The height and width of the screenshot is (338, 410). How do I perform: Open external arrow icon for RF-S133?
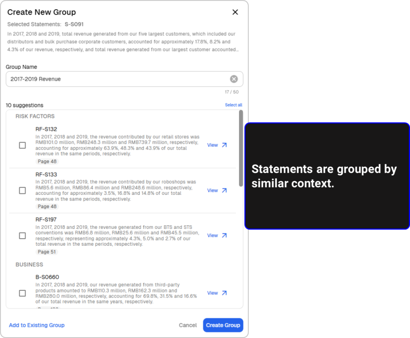pos(224,190)
